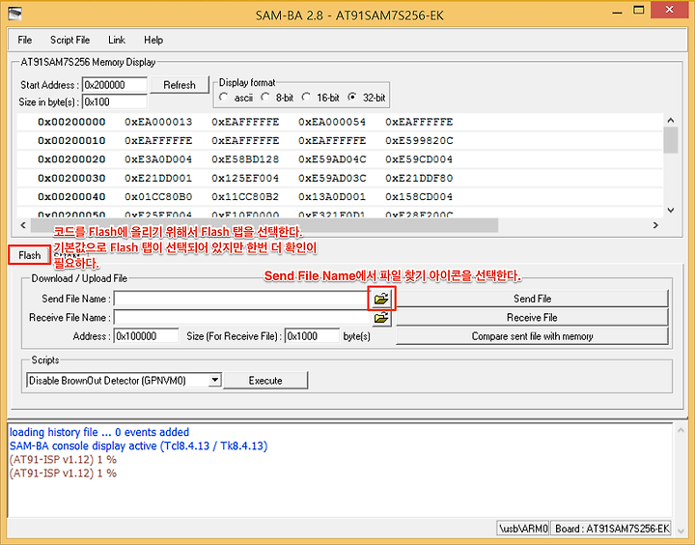
Task: Click memory display scroll right arrow
Action: [x=655, y=225]
